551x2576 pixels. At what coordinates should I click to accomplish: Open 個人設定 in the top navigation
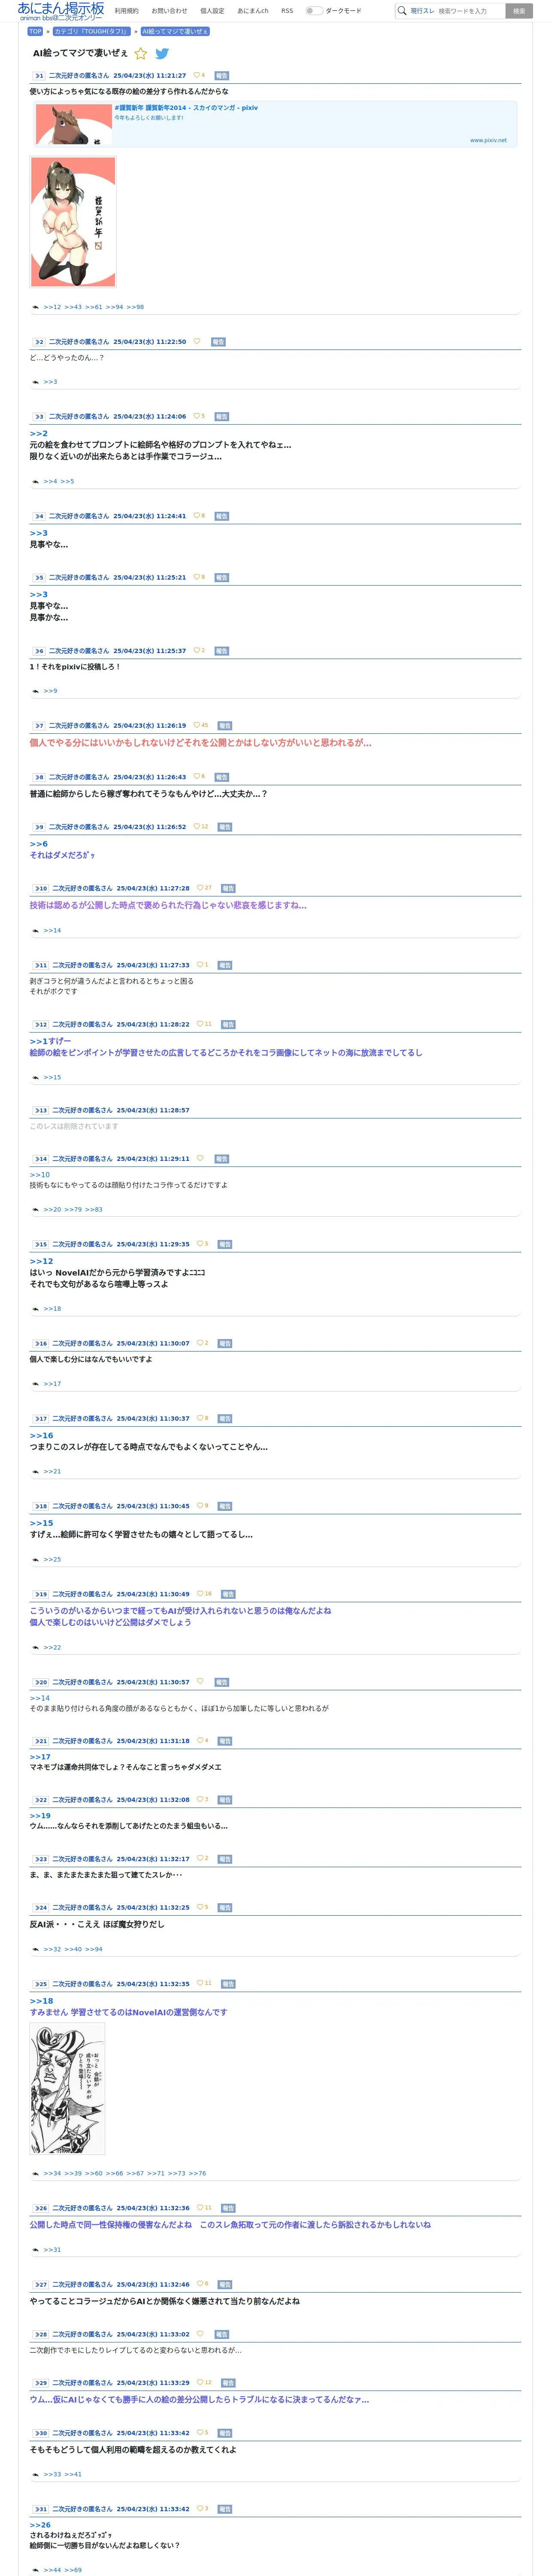click(212, 11)
